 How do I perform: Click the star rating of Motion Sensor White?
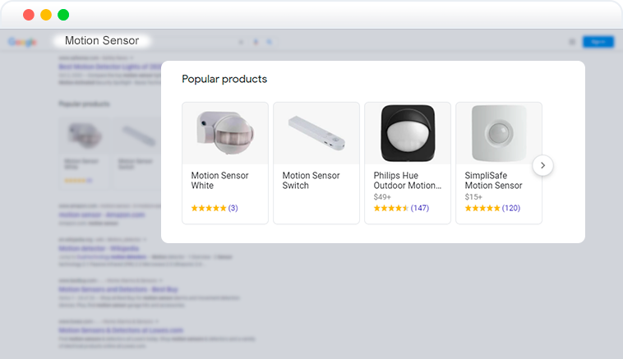[209, 208]
